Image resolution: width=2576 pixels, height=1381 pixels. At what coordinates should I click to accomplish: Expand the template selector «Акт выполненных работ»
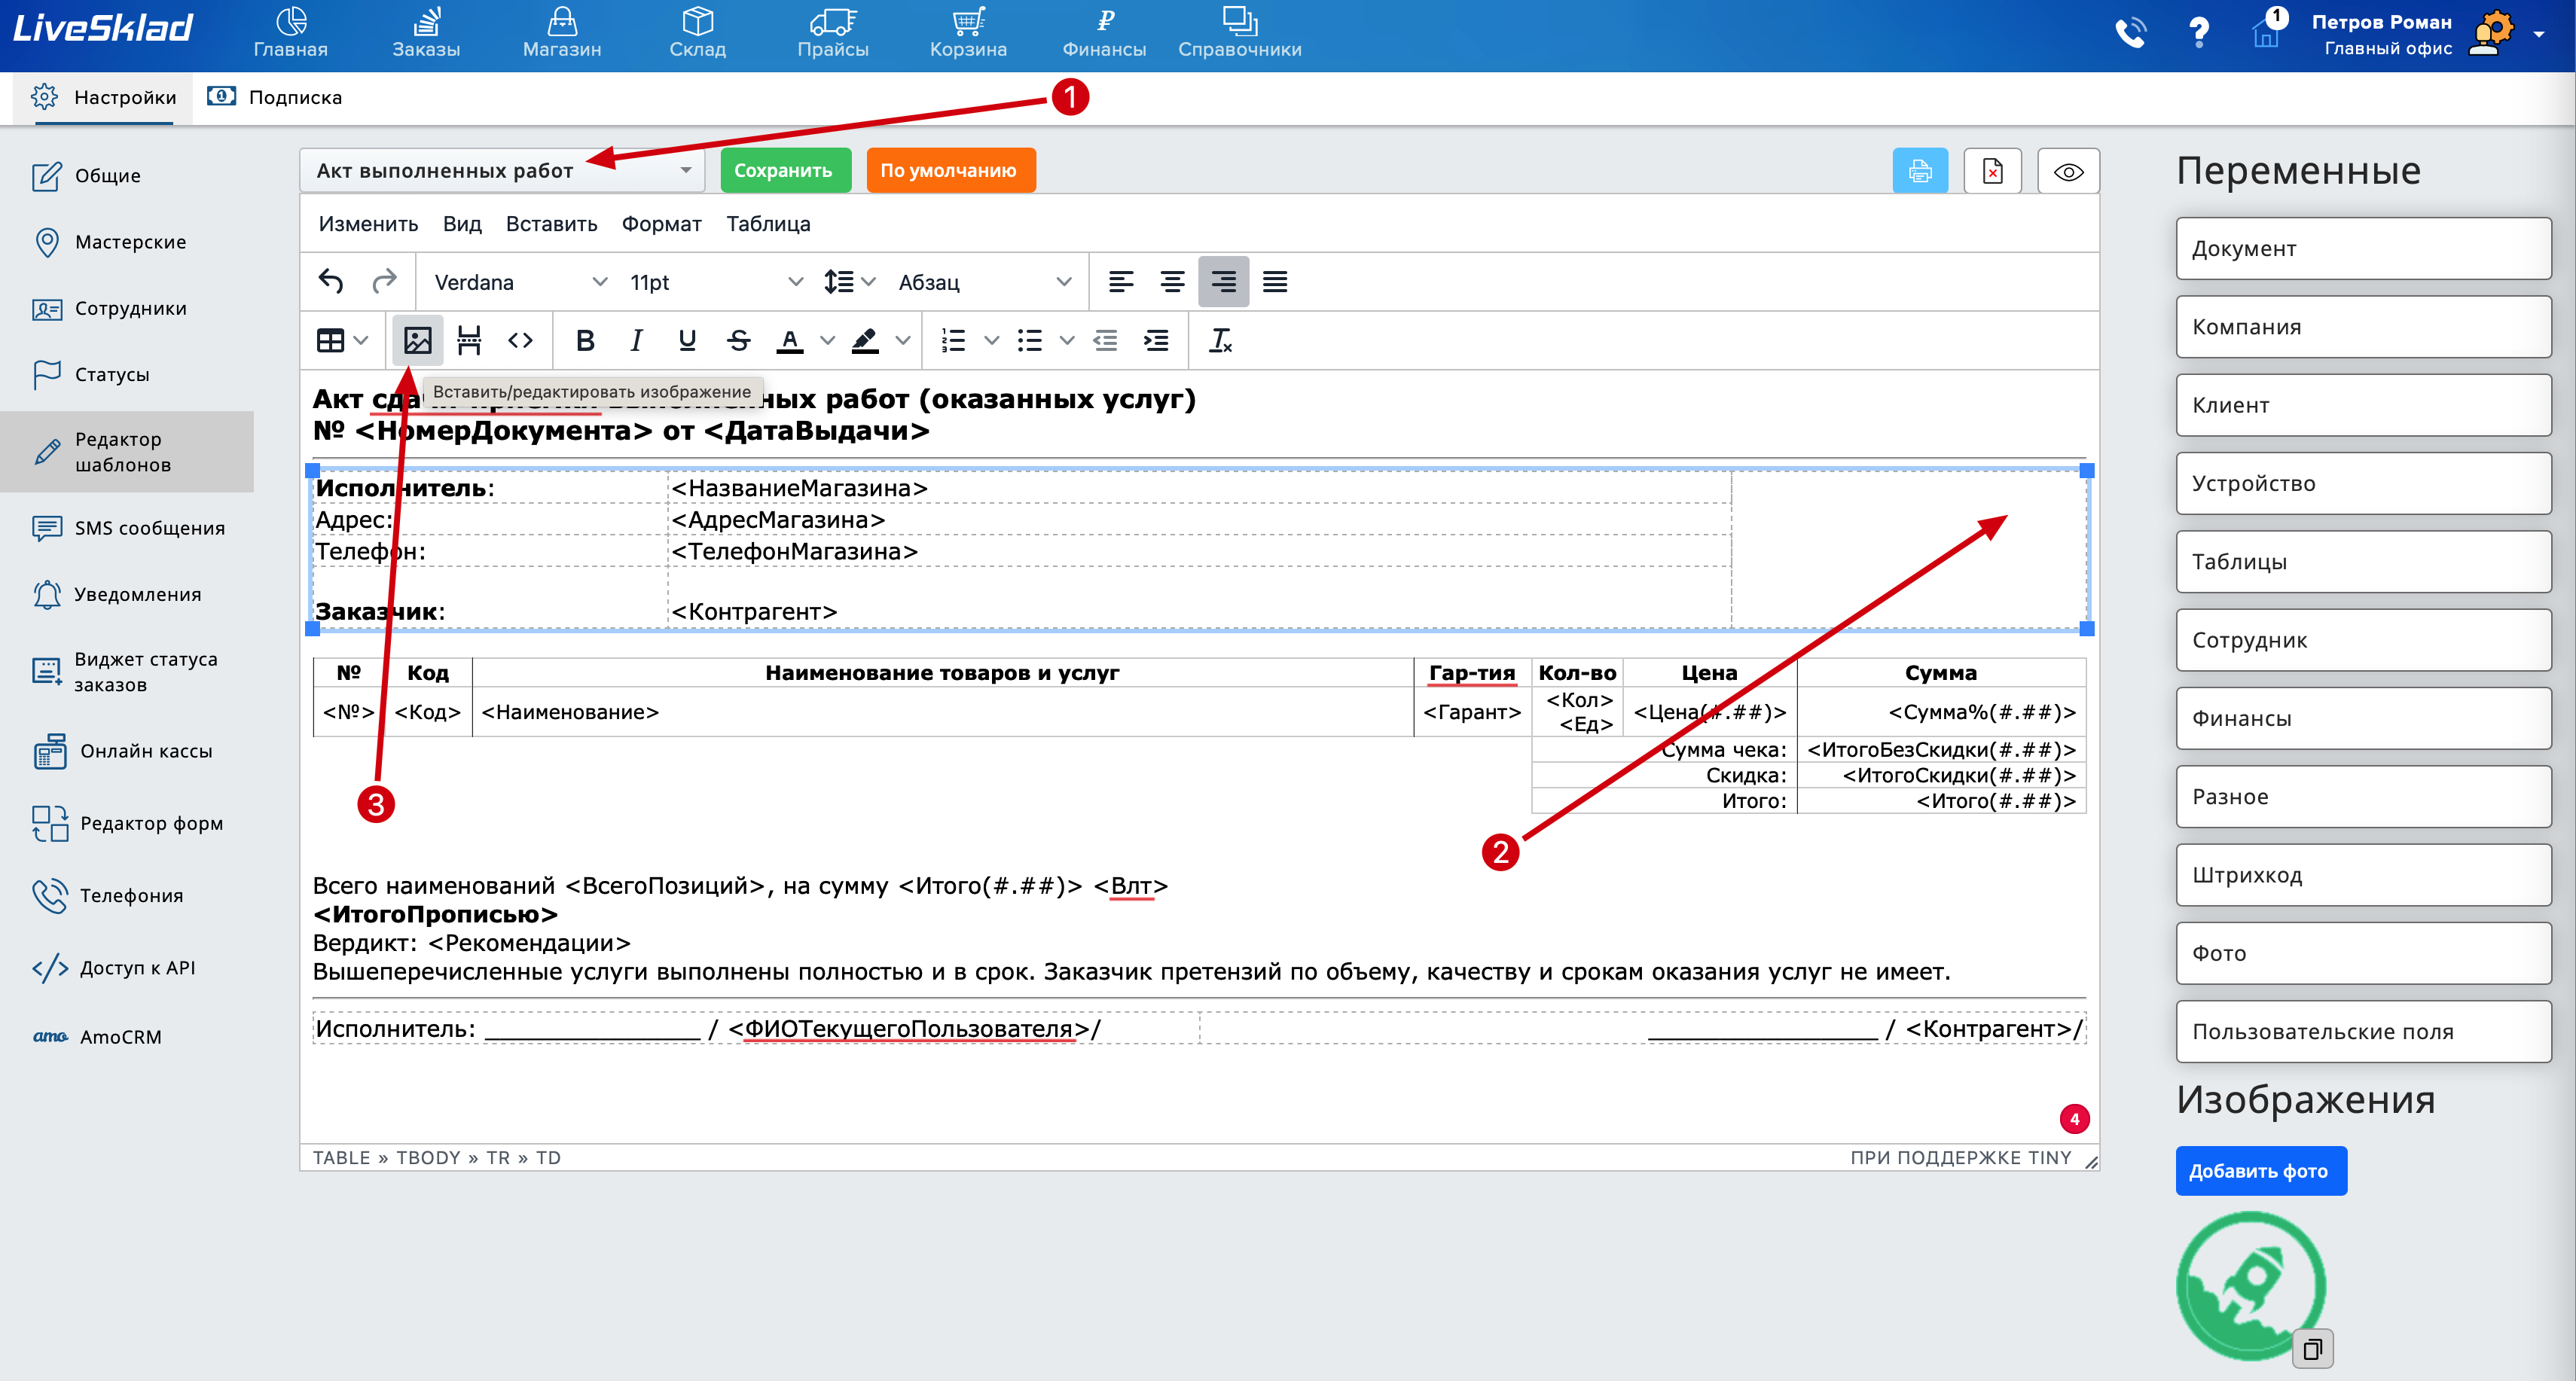tap(503, 171)
